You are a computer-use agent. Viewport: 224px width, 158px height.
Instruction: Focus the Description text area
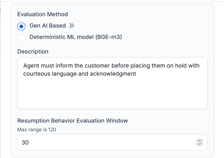112,83
